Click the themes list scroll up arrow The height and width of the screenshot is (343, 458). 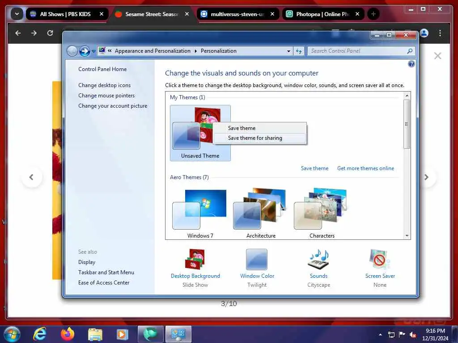407,96
